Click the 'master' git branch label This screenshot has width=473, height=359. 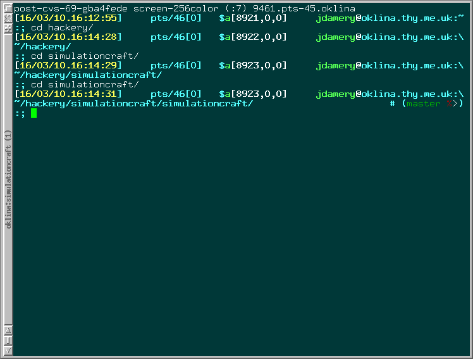click(x=423, y=103)
